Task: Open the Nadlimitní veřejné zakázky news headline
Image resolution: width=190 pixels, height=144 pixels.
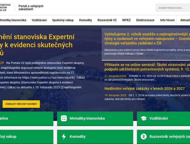Action: 145,88
